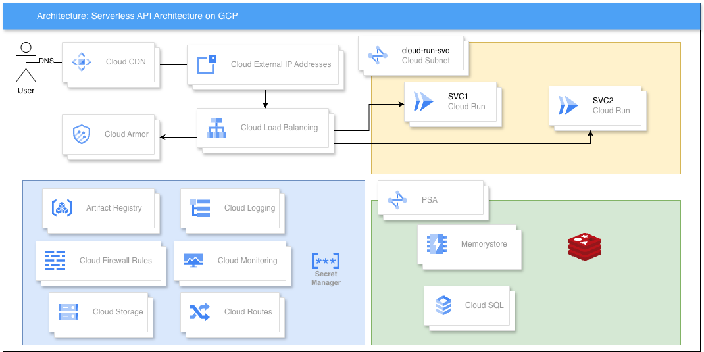Select the Cloud Firewall Rules label
Screen dimensions: 704x352
(x=116, y=261)
